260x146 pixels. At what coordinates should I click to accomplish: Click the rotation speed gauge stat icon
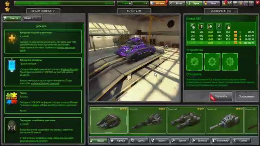click(219, 26)
